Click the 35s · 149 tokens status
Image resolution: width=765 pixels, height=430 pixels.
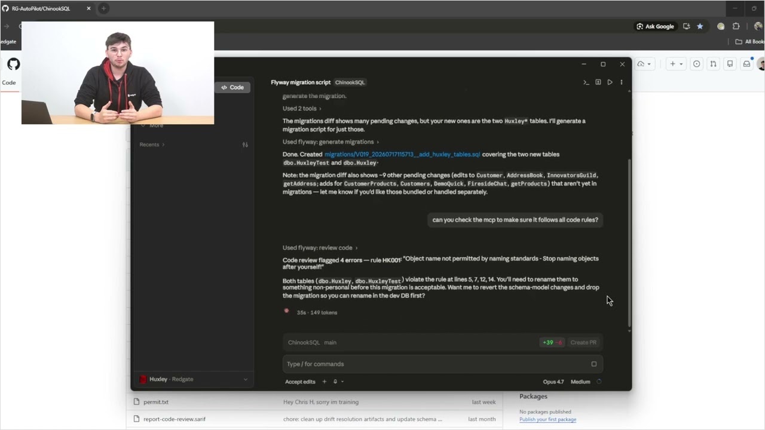click(317, 312)
